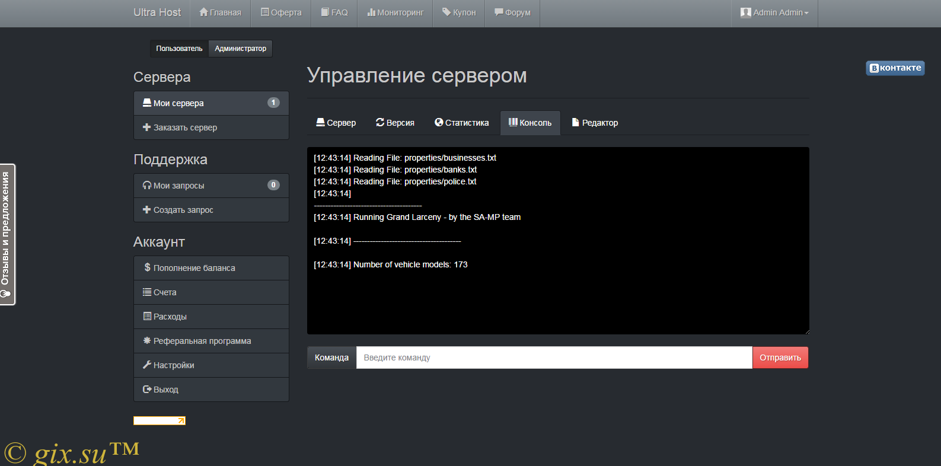Click the 'Running Grand Larceny' console line
The height and width of the screenshot is (466, 941).
coord(417,217)
